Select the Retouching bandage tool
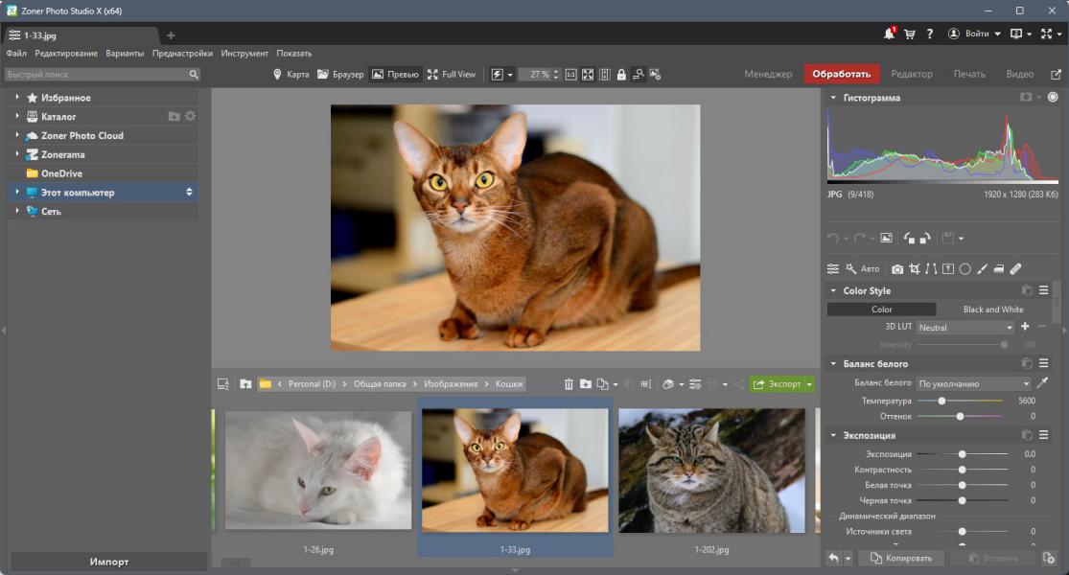 tap(1015, 269)
